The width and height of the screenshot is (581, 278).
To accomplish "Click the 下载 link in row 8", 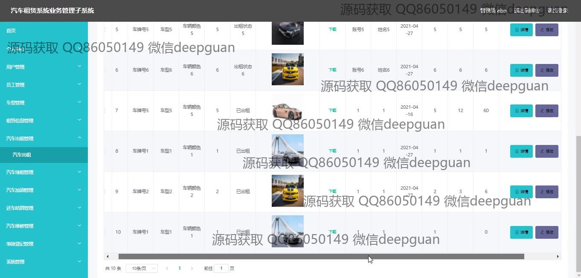I will point(332,151).
